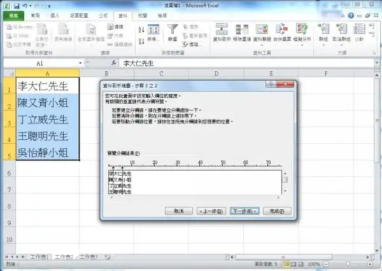Switch to the 插入 (Insert) tab
The width and height of the screenshot is (382, 271).
tap(55, 16)
